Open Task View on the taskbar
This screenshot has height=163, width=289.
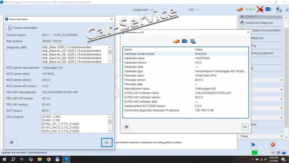click(22, 159)
